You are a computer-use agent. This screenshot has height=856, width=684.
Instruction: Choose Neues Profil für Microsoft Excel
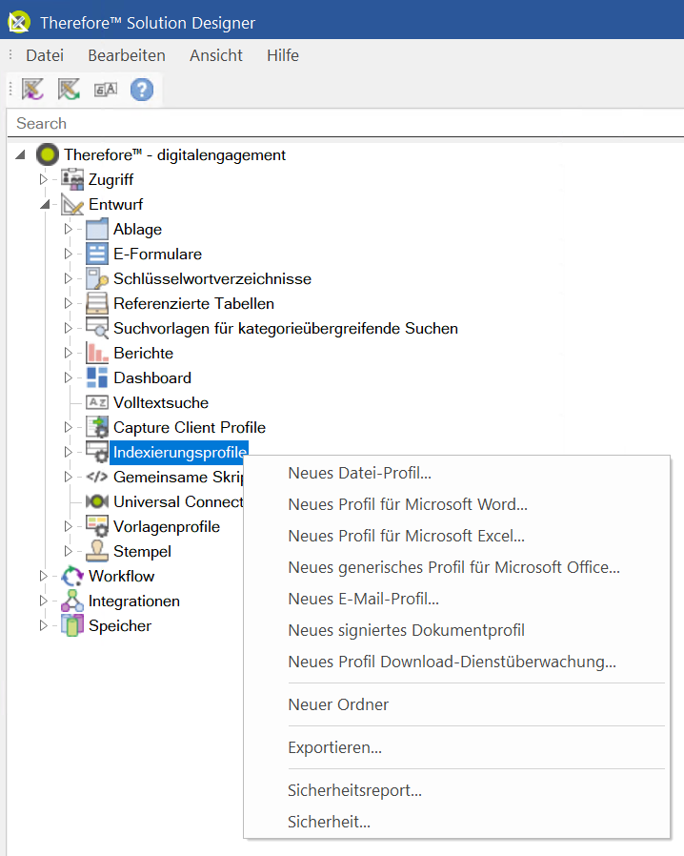(x=456, y=536)
